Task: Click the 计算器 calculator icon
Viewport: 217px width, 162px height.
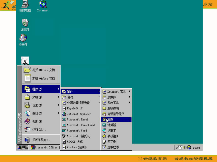Action: (x=104, y=125)
